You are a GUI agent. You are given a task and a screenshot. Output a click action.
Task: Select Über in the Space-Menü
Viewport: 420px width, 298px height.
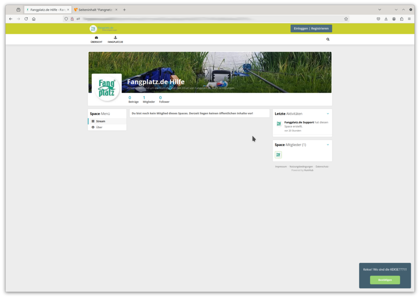pyautogui.click(x=99, y=127)
